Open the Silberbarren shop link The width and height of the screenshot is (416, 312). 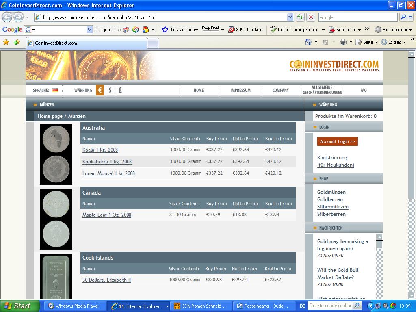331,214
